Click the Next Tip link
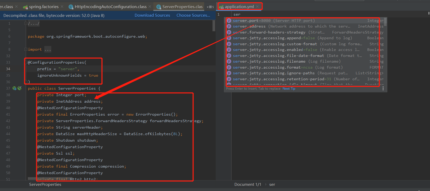The image size is (430, 191). (x=289, y=89)
